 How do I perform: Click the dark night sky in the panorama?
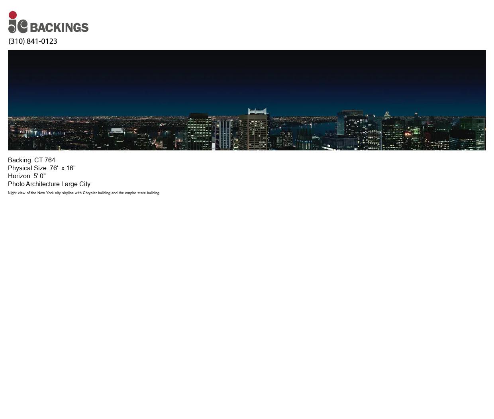(247, 76)
